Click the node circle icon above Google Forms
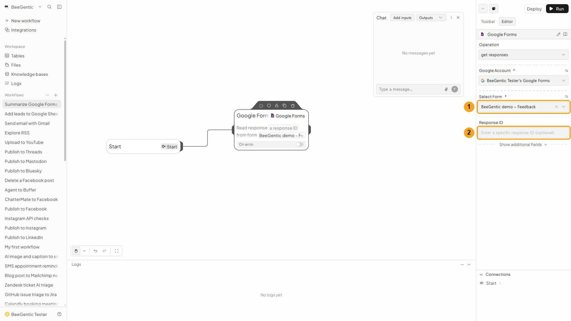 click(269, 106)
